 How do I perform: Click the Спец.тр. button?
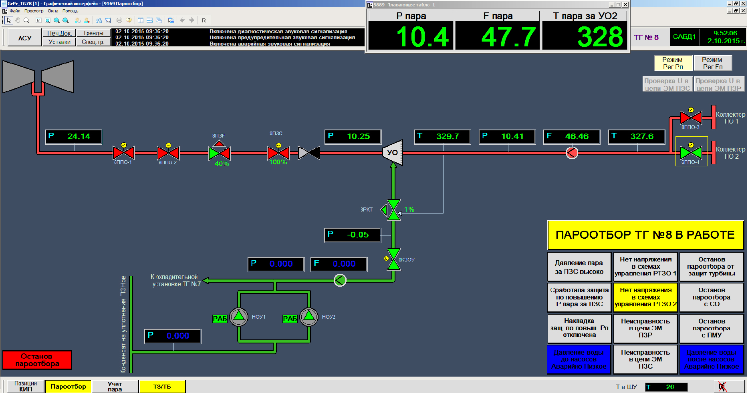(93, 42)
